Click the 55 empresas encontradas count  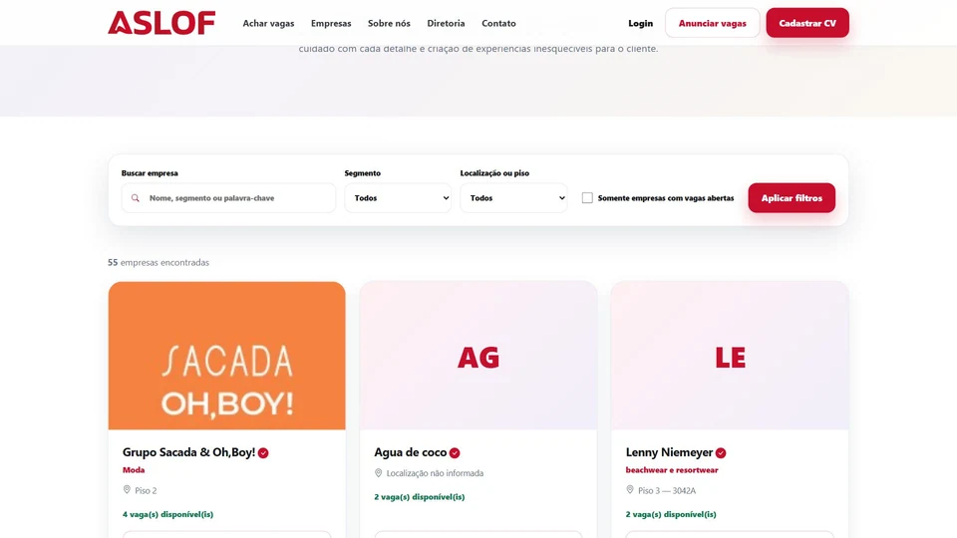click(159, 262)
